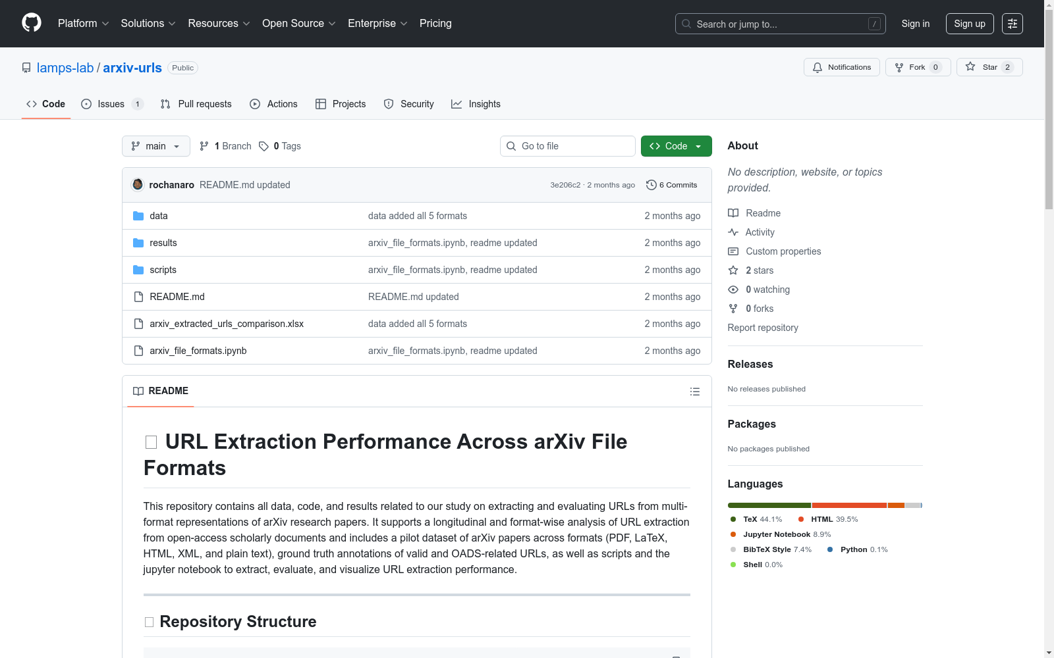Screen dimensions: 1054x658
Task: Click the Notifications bell icon
Action: click(818, 67)
